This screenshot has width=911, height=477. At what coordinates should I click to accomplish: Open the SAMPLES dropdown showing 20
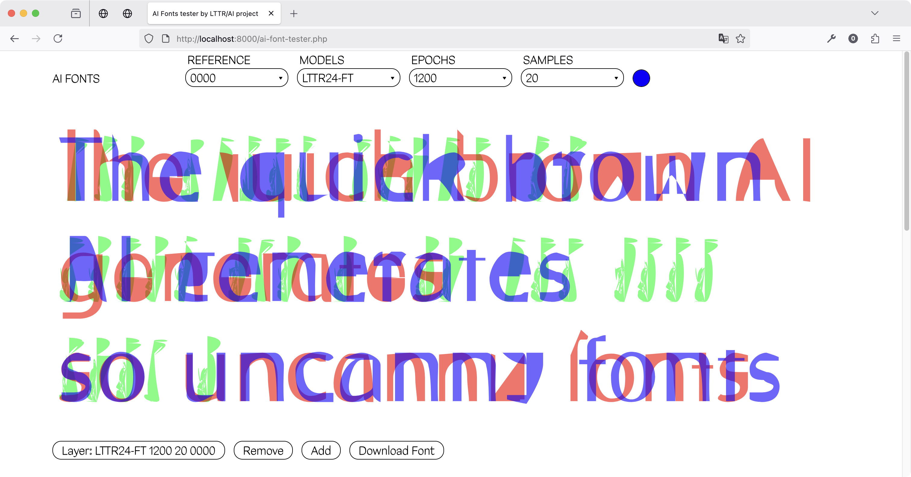pos(572,78)
